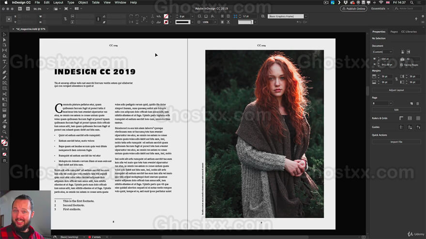The width and height of the screenshot is (426, 239).
Task: Select the Zoom tool
Action: [4, 132]
